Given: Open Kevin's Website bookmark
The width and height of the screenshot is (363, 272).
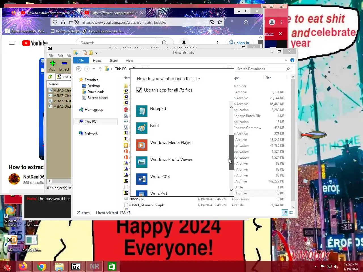Looking at the screenshot, I should pyautogui.click(x=65, y=31).
